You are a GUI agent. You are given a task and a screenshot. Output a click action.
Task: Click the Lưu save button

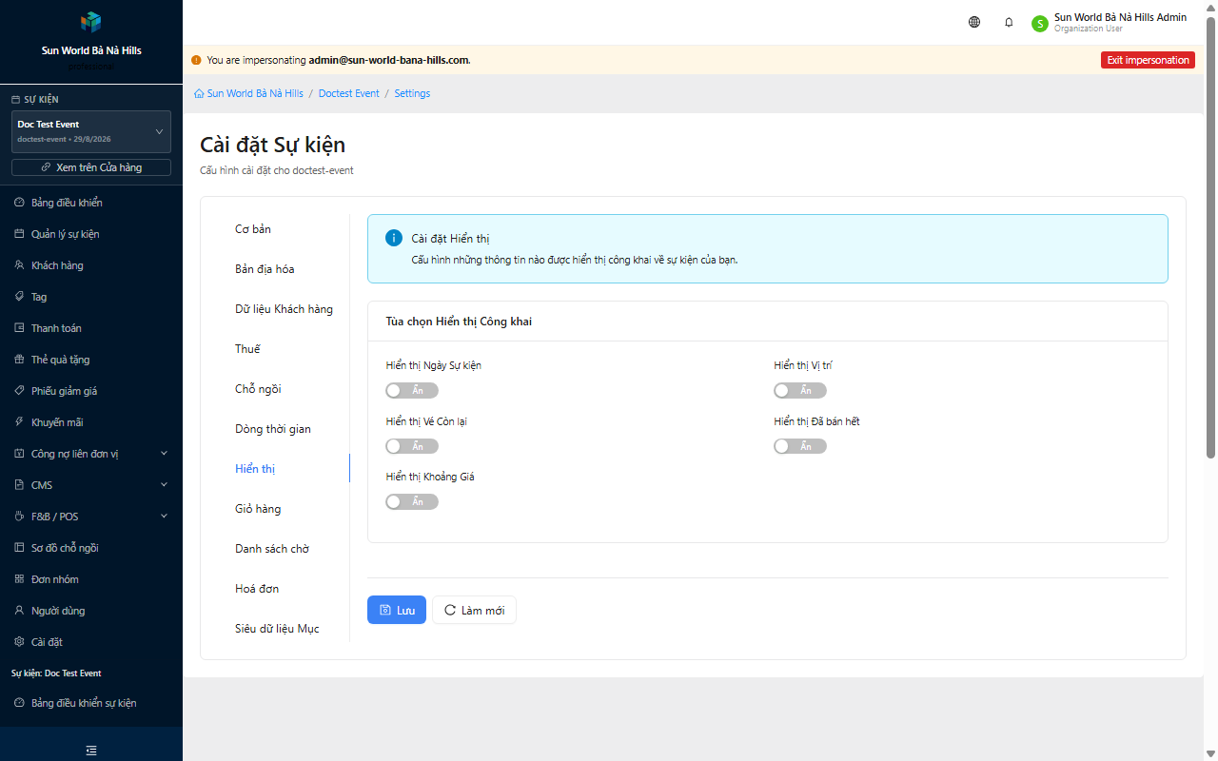tap(397, 610)
